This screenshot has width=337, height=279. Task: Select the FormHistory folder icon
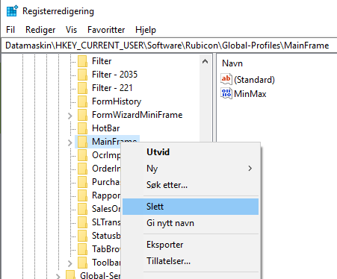tap(82, 101)
